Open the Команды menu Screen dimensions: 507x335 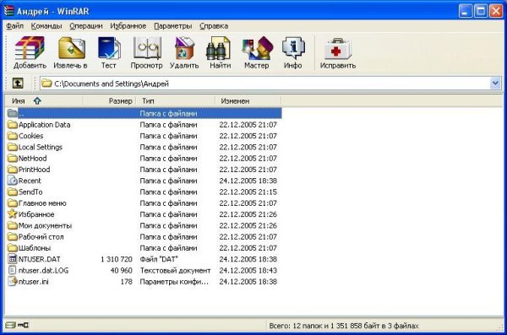pyautogui.click(x=46, y=26)
